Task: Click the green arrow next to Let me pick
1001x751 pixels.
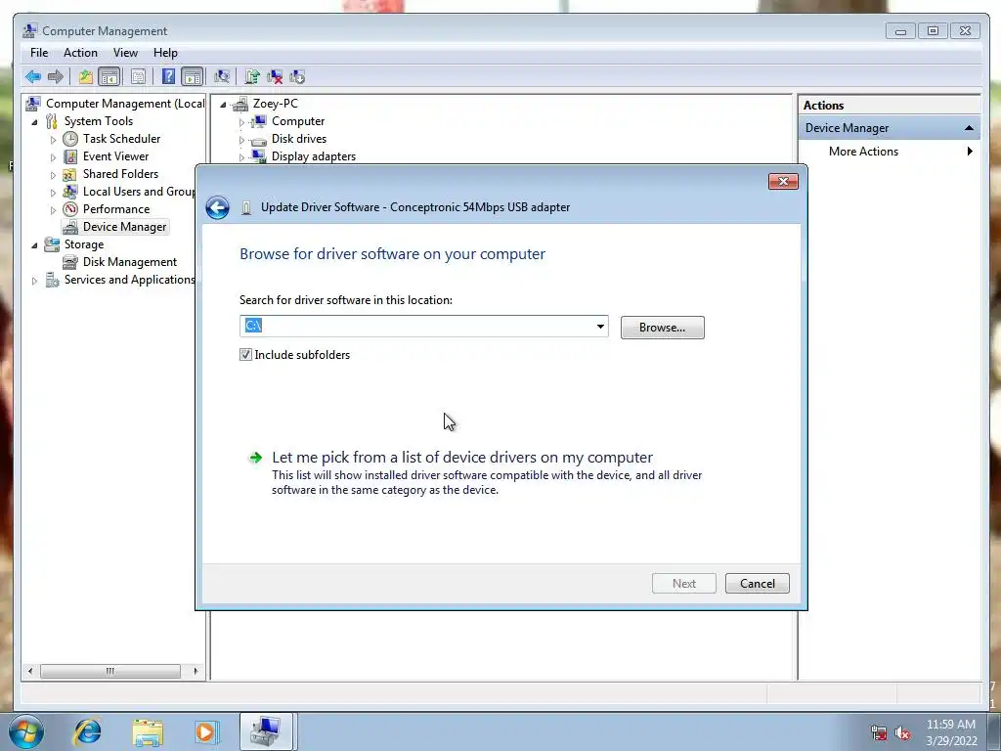Action: click(255, 458)
